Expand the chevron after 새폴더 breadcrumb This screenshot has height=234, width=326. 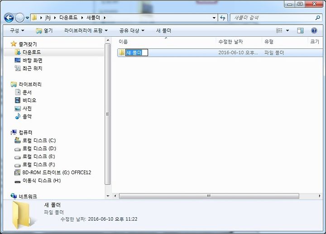tap(105, 18)
